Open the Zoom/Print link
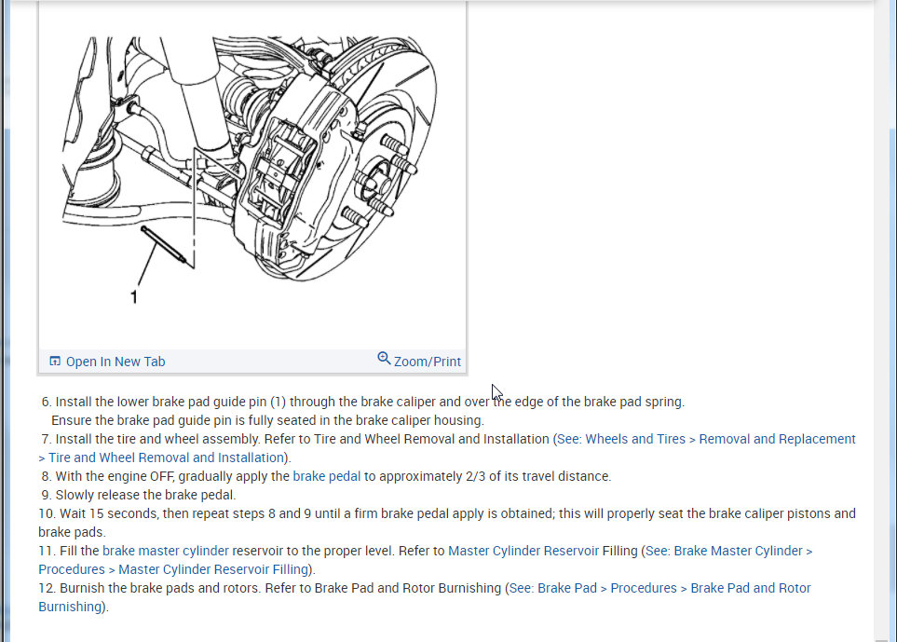Image resolution: width=897 pixels, height=642 pixels. point(427,362)
